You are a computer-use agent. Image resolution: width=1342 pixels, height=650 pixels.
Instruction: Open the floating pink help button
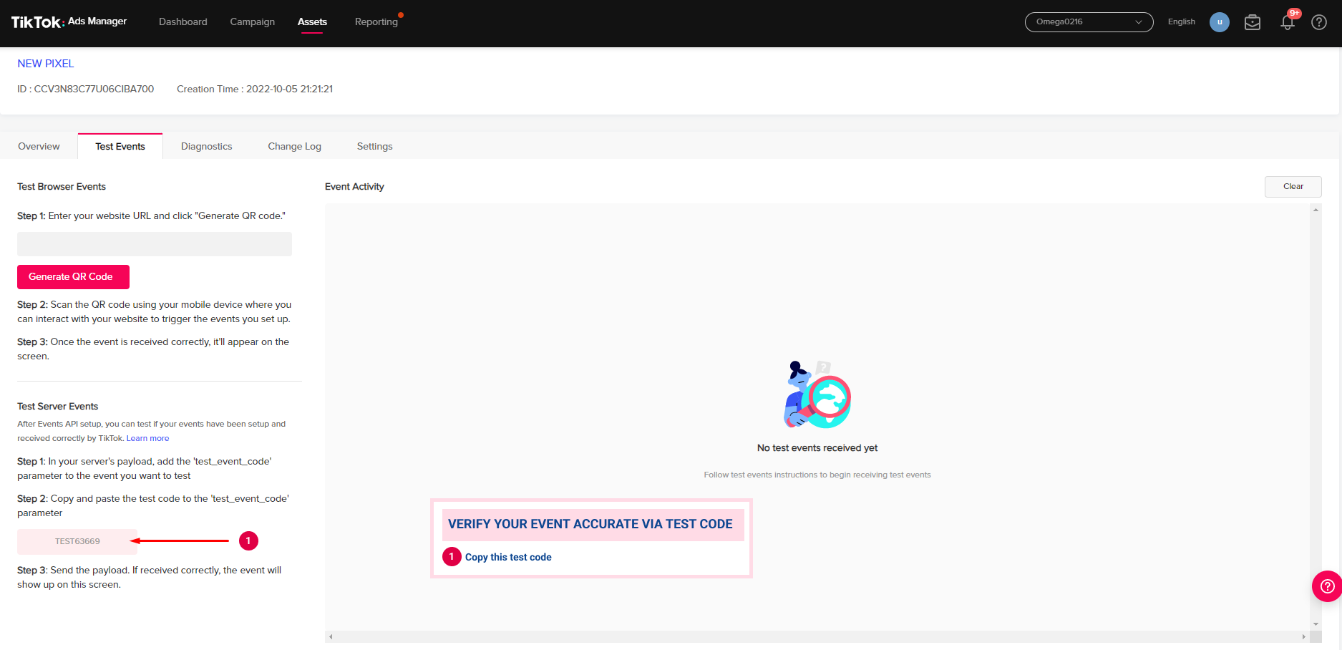(1327, 586)
